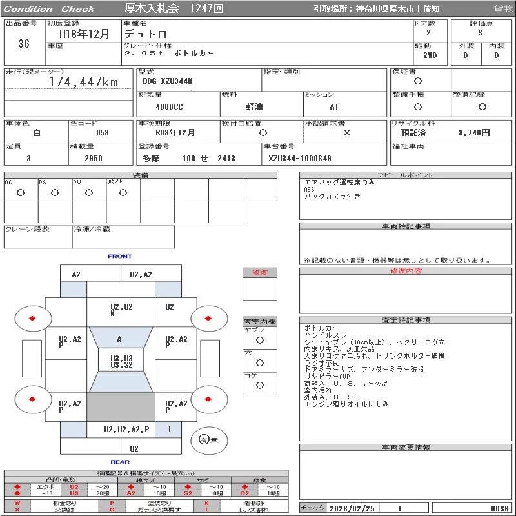The width and height of the screenshot is (516, 516).
Task: Click the rear-right tire red diamond marker
Action: click(208, 399)
